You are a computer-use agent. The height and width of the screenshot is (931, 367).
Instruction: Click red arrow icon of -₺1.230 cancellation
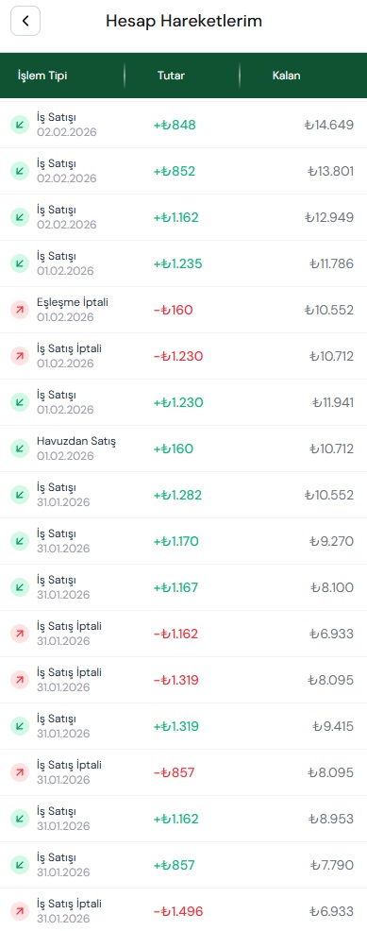[20, 356]
